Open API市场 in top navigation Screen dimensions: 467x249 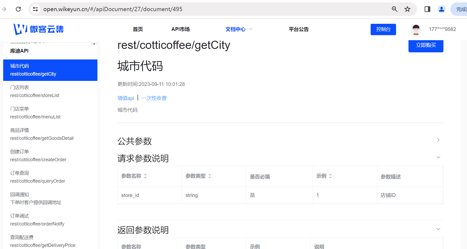tap(181, 29)
